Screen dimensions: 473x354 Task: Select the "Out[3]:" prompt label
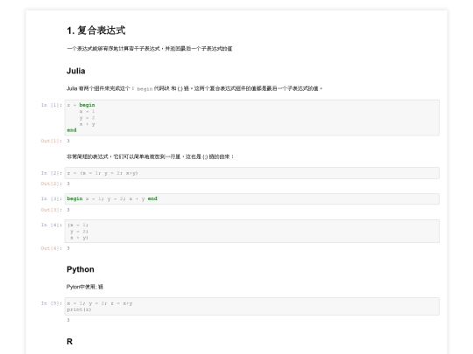click(x=52, y=210)
